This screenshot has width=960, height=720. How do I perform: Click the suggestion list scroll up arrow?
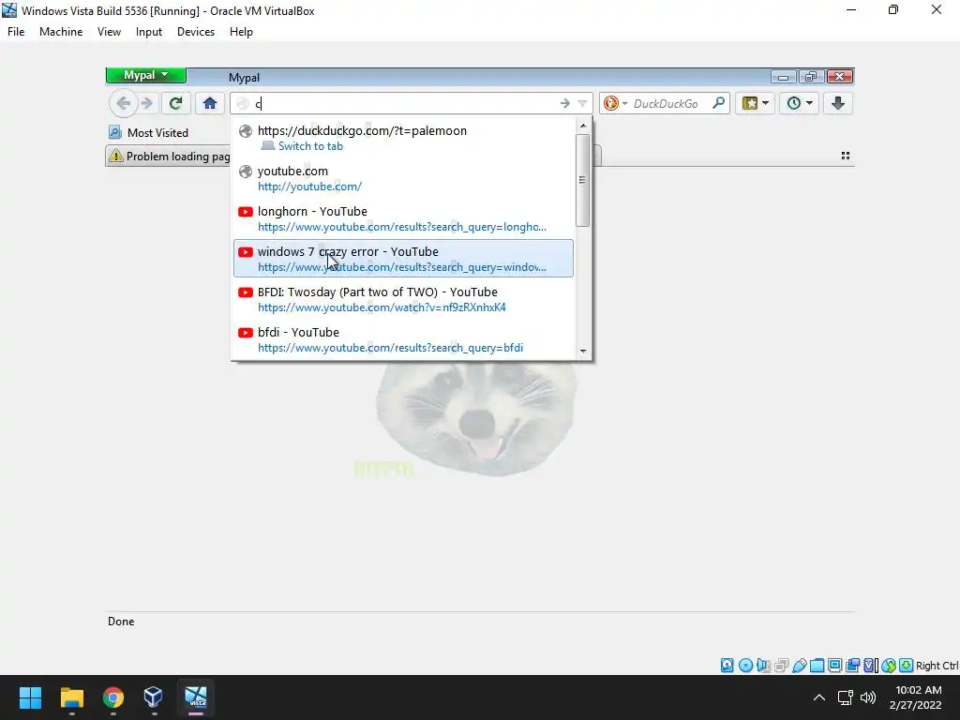tap(583, 126)
